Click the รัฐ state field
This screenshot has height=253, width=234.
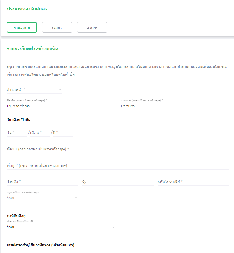(x=118, y=182)
